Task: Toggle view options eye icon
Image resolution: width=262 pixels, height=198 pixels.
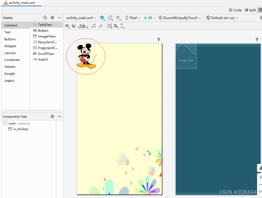Action: [x=67, y=26]
